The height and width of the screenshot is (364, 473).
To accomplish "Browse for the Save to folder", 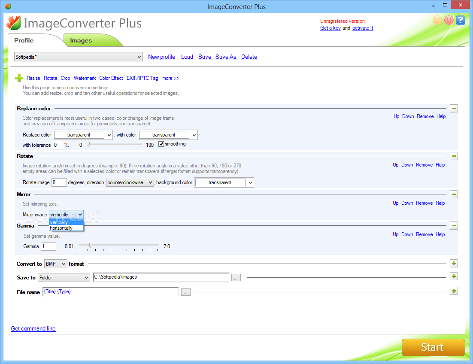I will point(236,277).
